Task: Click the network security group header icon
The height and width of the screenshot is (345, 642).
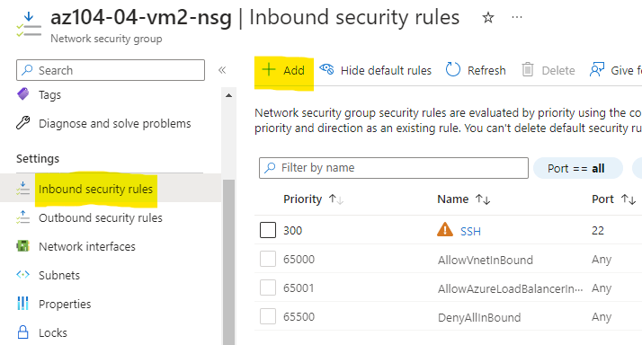Action: [x=29, y=24]
